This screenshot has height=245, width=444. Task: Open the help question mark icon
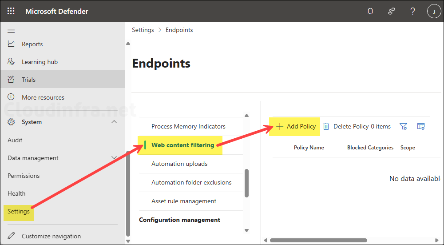(412, 11)
